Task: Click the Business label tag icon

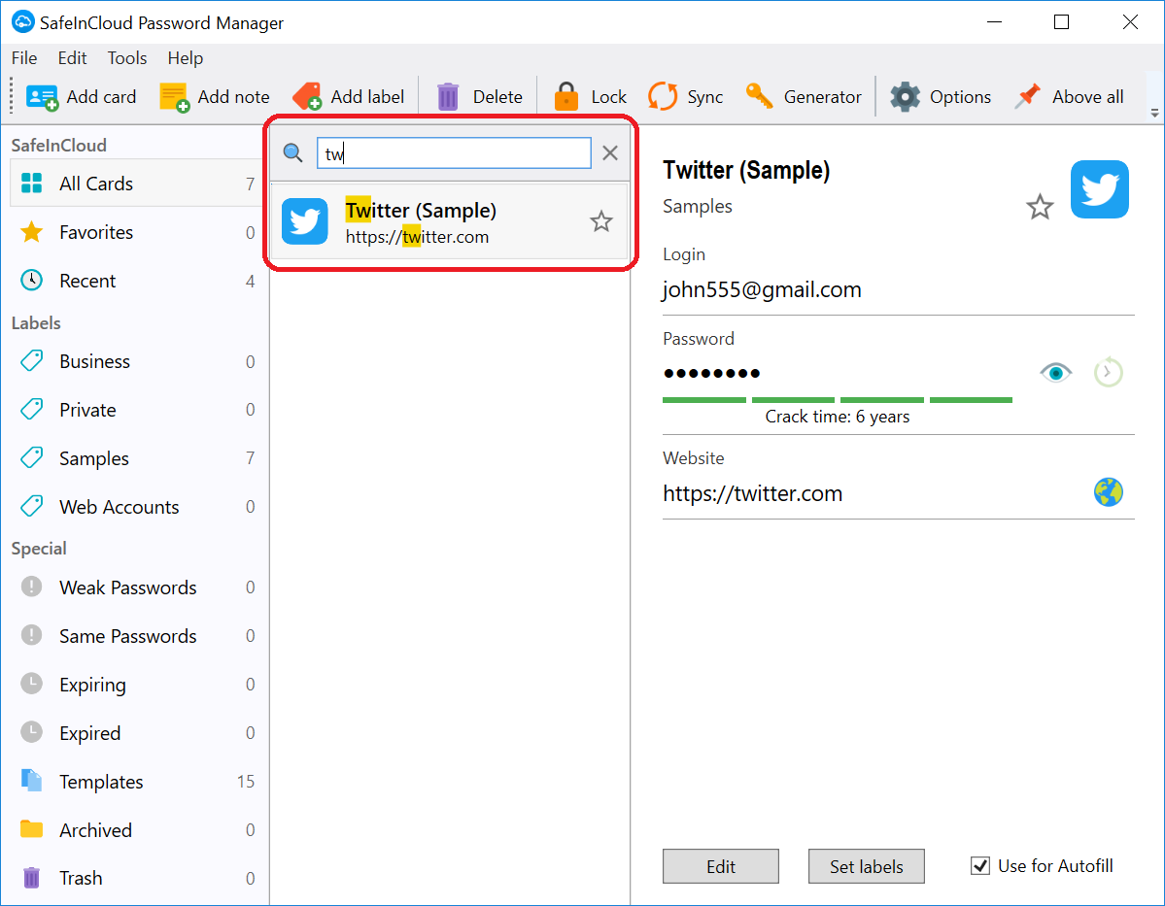Action: pyautogui.click(x=31, y=361)
